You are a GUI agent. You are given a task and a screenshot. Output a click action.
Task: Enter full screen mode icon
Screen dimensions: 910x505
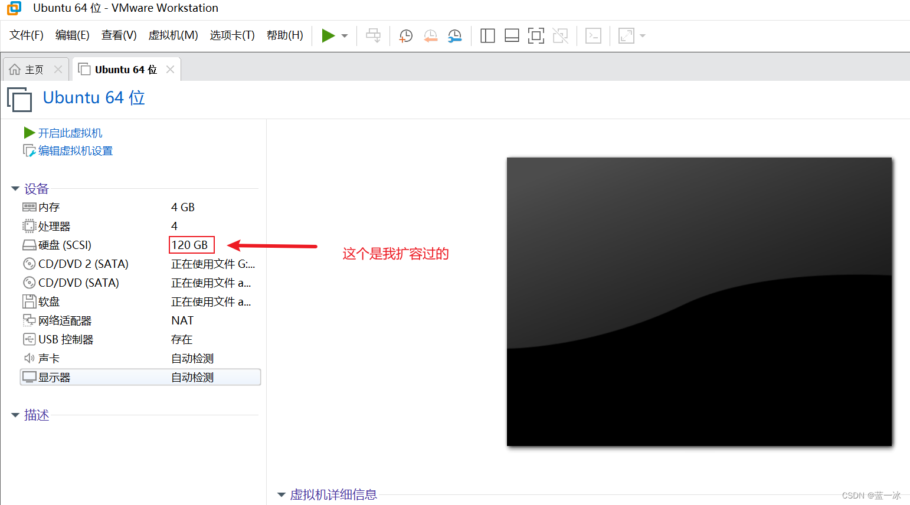(536, 35)
